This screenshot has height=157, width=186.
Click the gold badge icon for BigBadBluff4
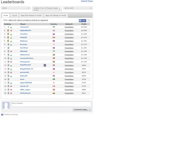[x=8, y=30]
